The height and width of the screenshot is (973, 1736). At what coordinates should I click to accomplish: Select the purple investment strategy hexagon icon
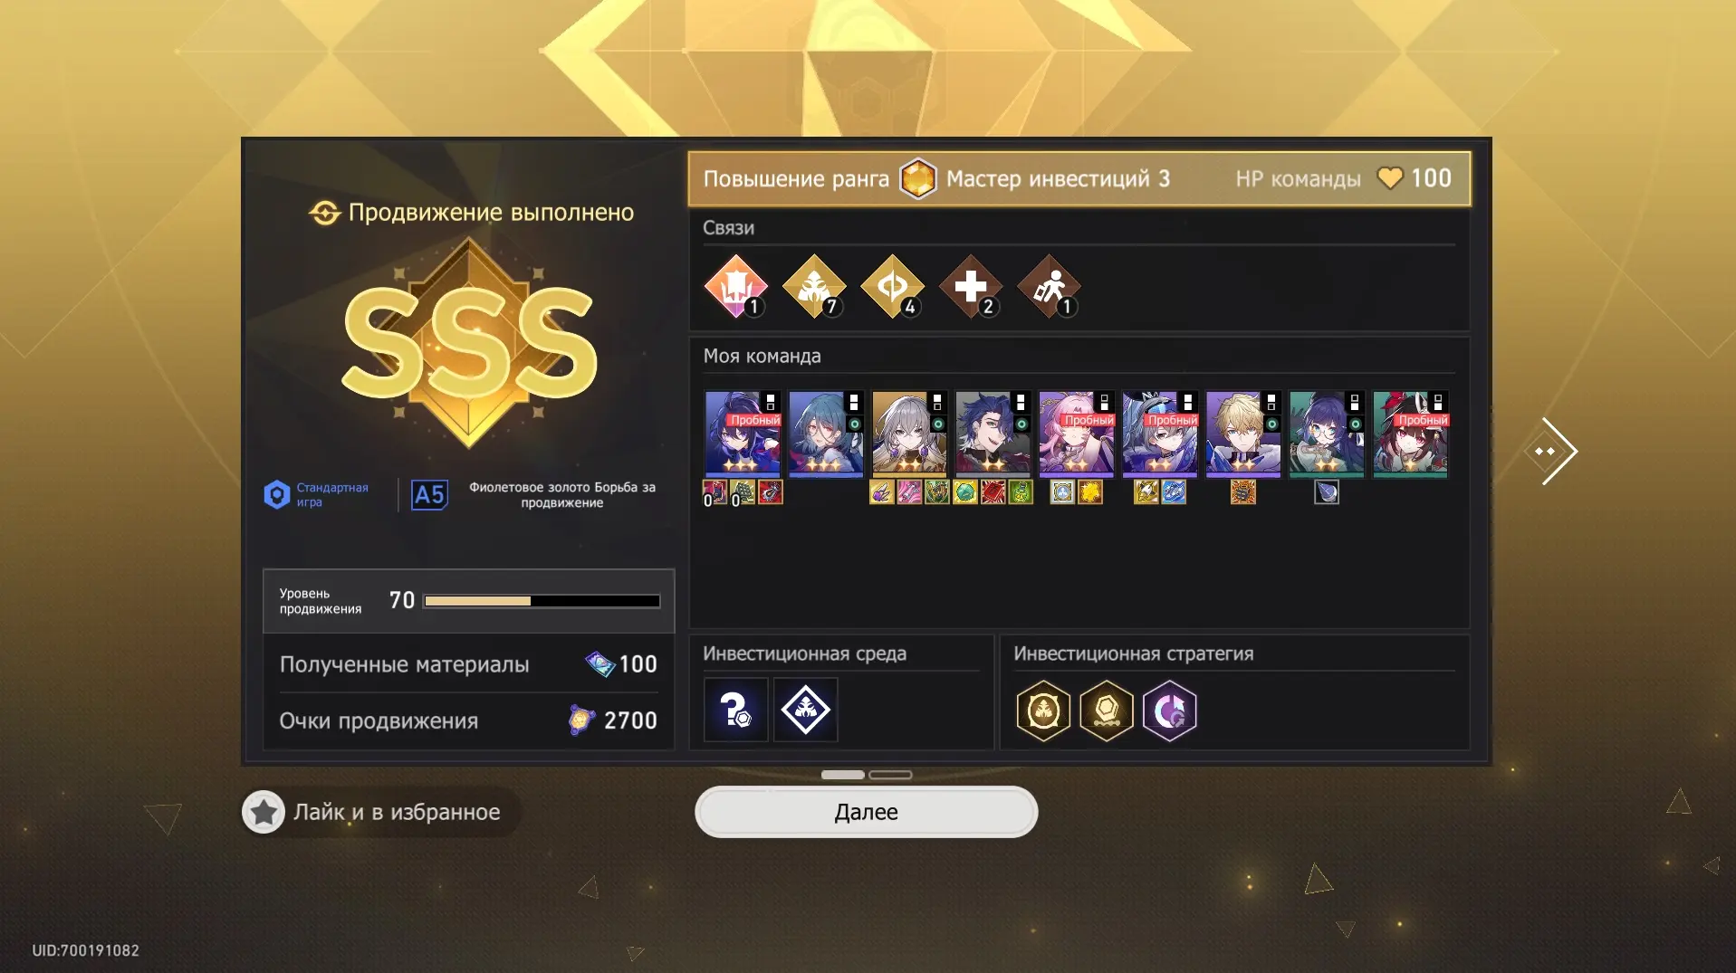click(x=1169, y=711)
